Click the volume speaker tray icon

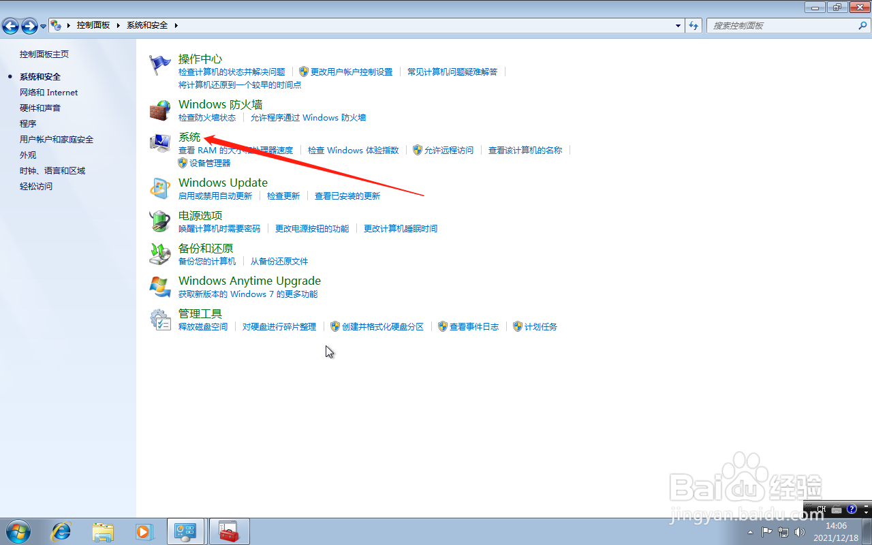pyautogui.click(x=800, y=531)
